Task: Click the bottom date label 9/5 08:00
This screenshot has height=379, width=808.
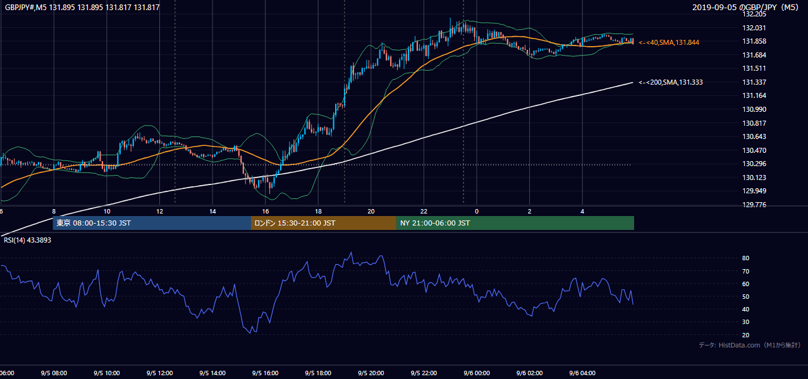Action: pyautogui.click(x=54, y=373)
